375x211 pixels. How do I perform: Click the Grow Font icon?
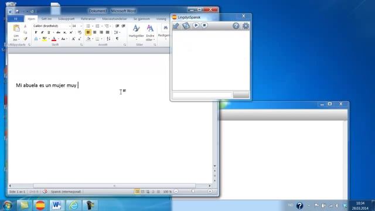[73, 39]
